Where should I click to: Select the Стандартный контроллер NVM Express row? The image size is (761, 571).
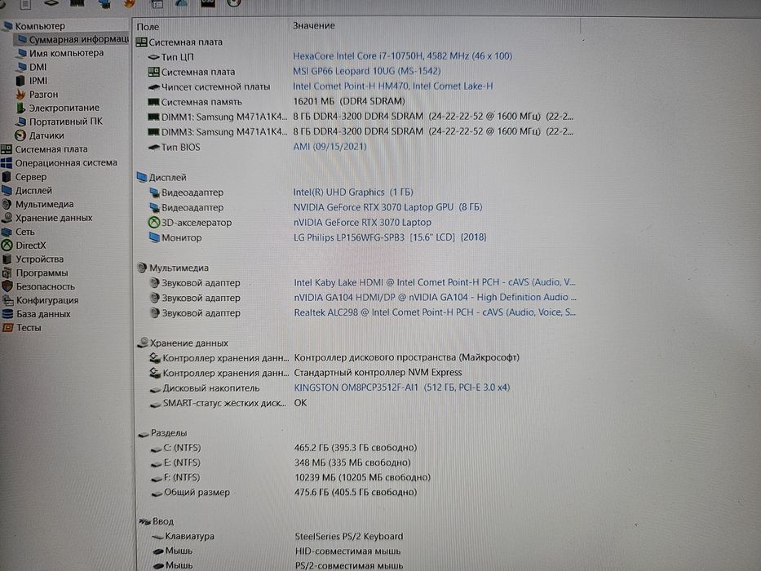click(x=305, y=373)
